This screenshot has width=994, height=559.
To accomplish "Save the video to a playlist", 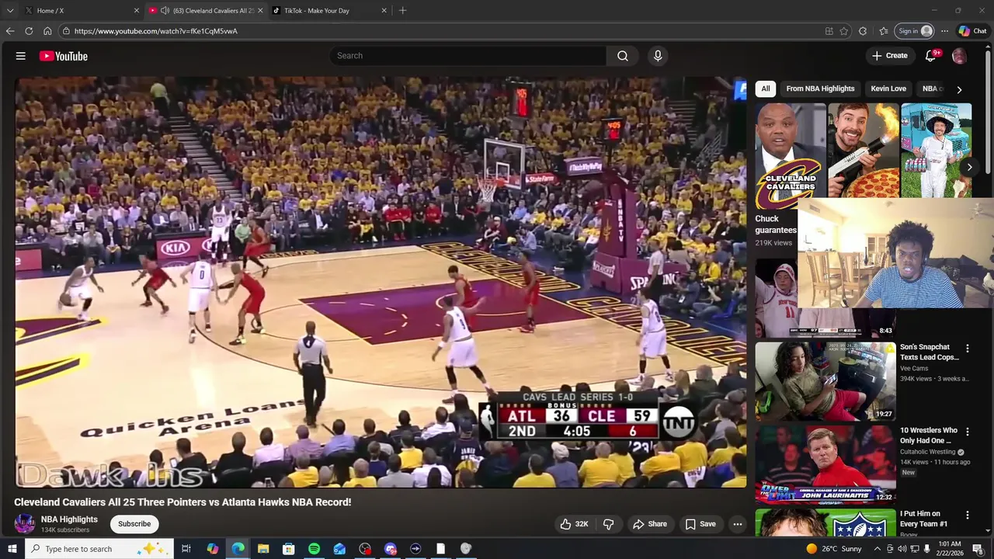I will [x=700, y=524].
